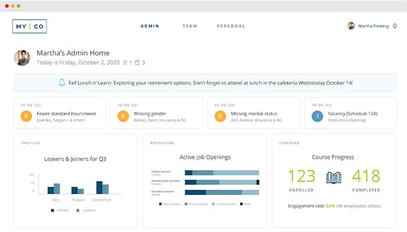This screenshot has width=407, height=232.
Task: Go to the PERSONAL tab
Action: coord(231,26)
